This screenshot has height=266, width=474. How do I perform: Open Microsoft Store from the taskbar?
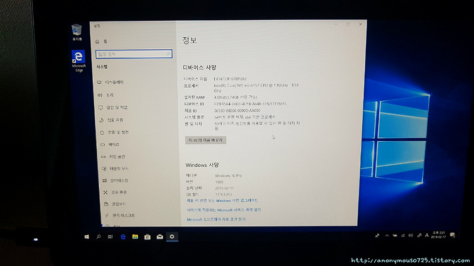tap(147, 237)
